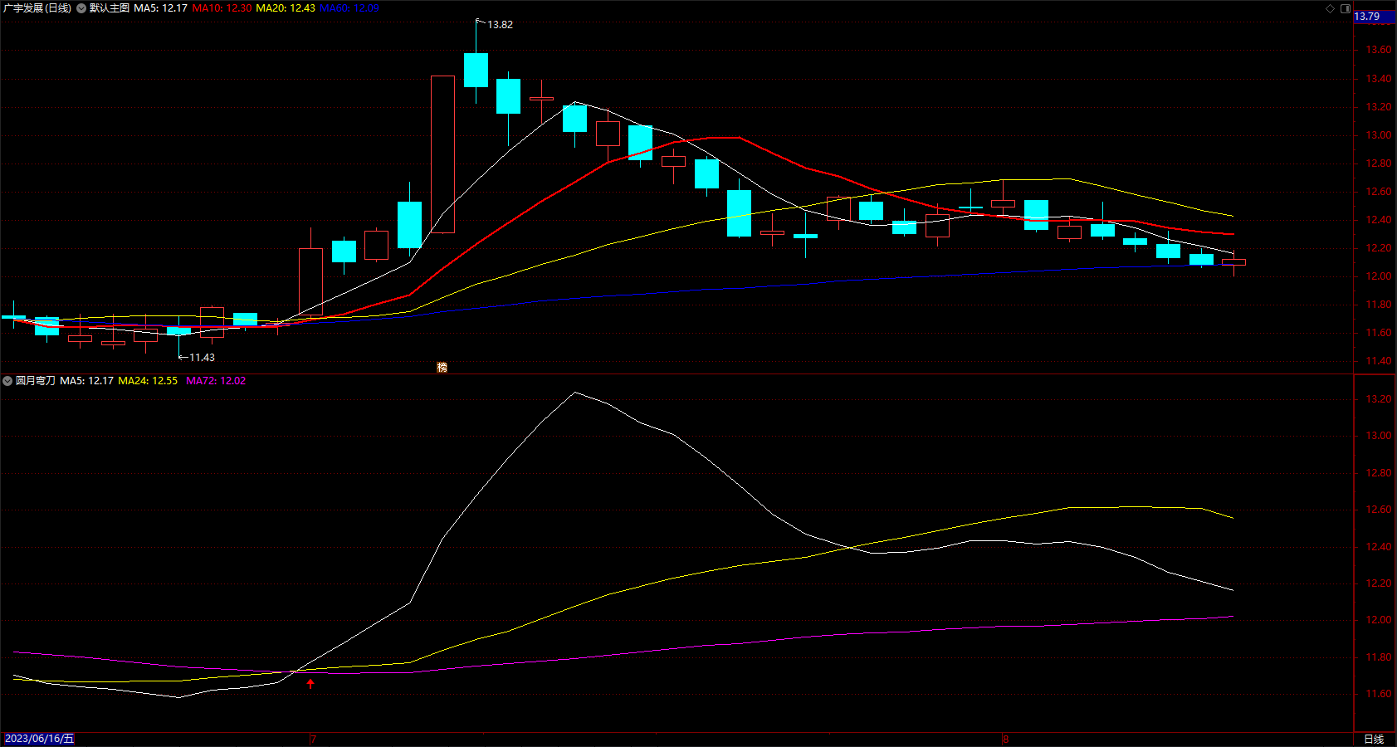This screenshot has width=1397, height=747.
Task: Click the main chart MA5: 12.17 value
Action: click(x=161, y=8)
